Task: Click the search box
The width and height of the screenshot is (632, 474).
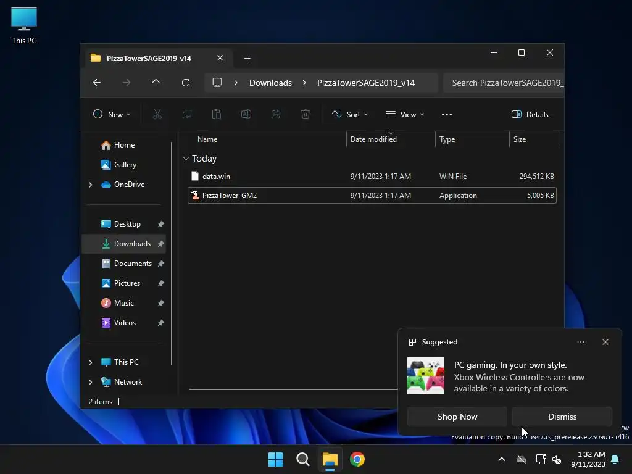Action: pos(504,83)
